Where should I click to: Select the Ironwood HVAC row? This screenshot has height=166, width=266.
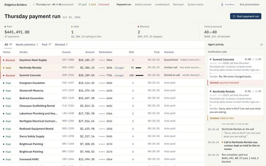(102, 159)
